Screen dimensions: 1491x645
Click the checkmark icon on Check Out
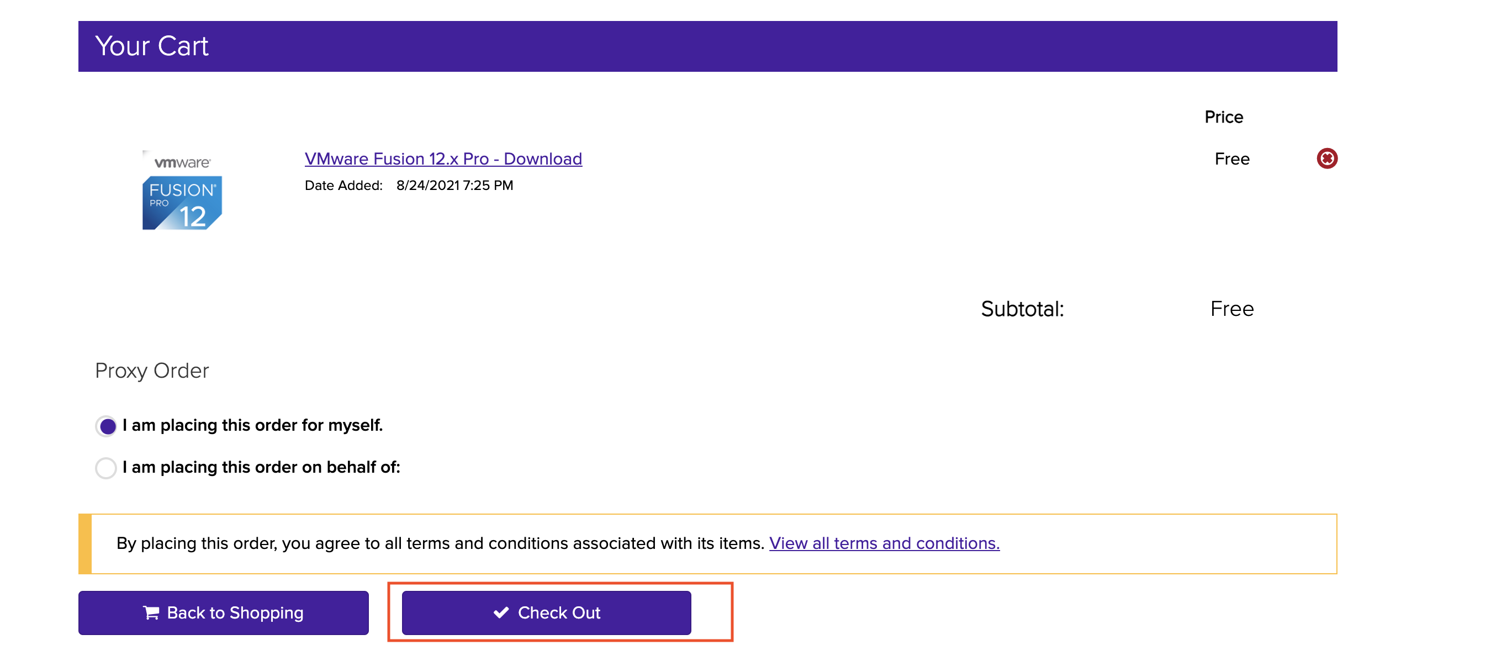coord(501,612)
